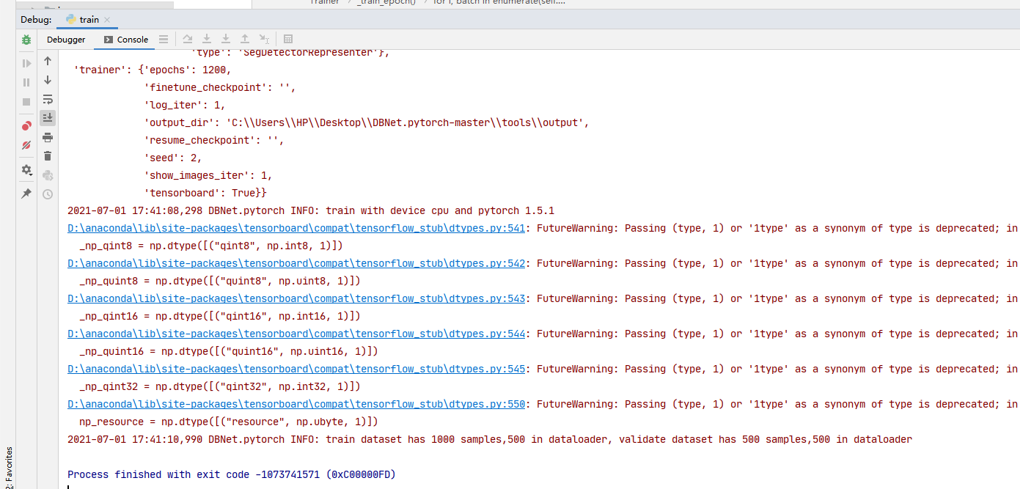Open View Breakpoints red circles icon
Screen dimensions: 1020x489
26,126
